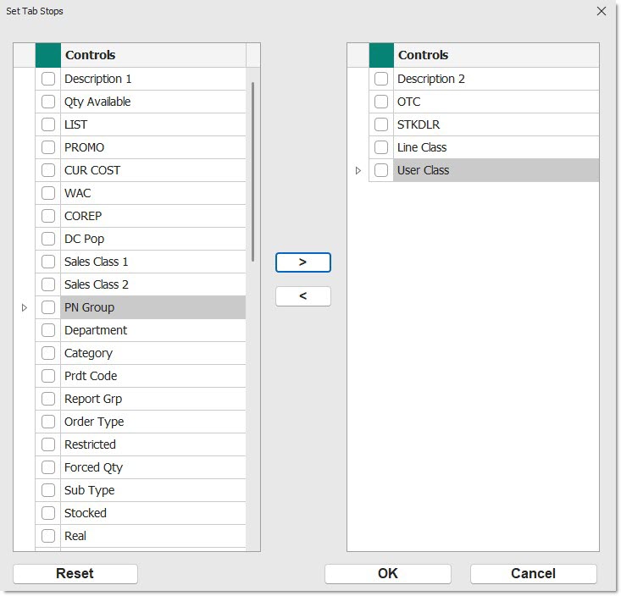Click the move right arrow button
The height and width of the screenshot is (596, 621).
(302, 262)
